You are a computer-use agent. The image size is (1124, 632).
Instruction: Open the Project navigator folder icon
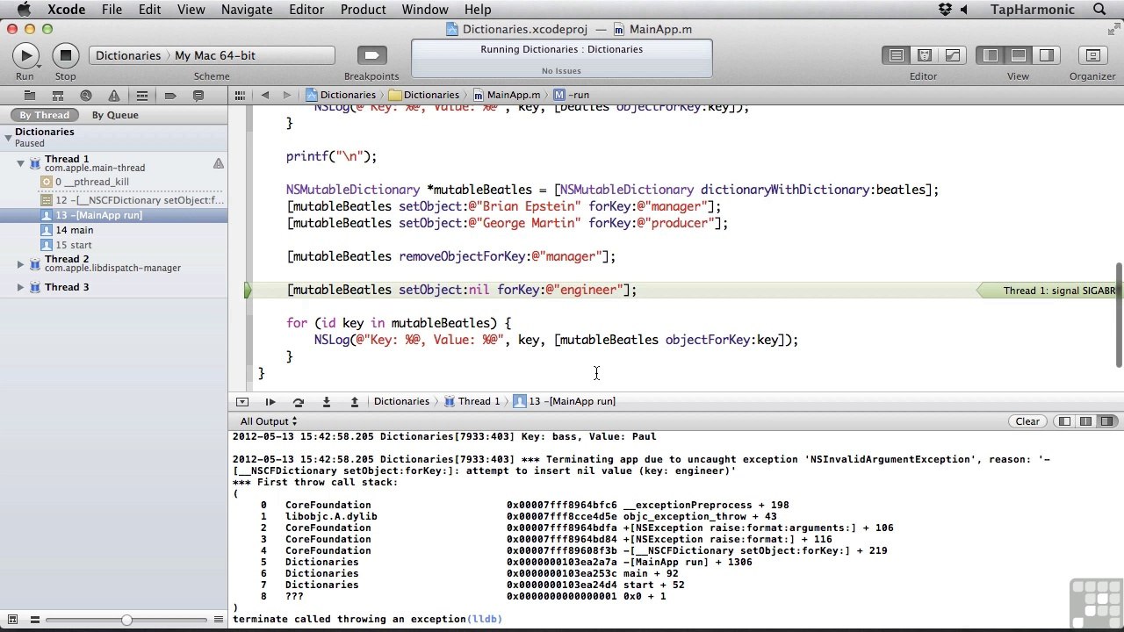pyautogui.click(x=29, y=96)
